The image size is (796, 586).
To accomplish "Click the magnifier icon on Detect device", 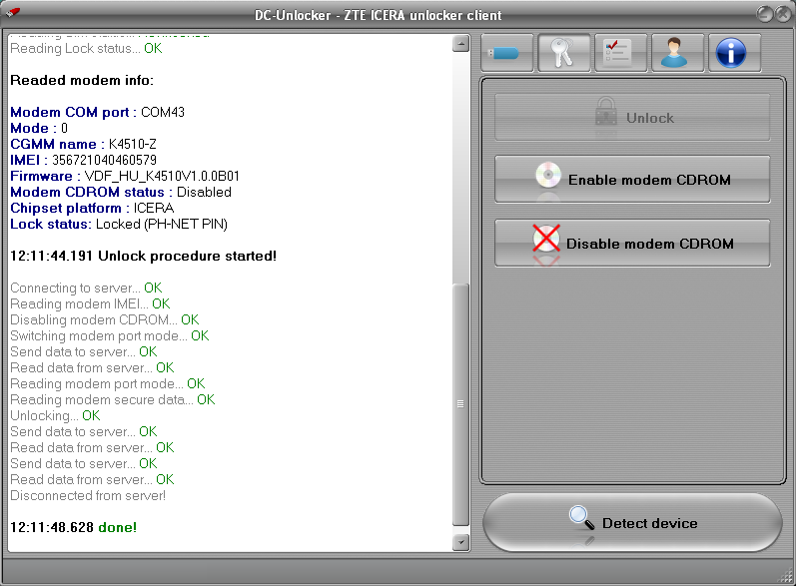I will [582, 518].
